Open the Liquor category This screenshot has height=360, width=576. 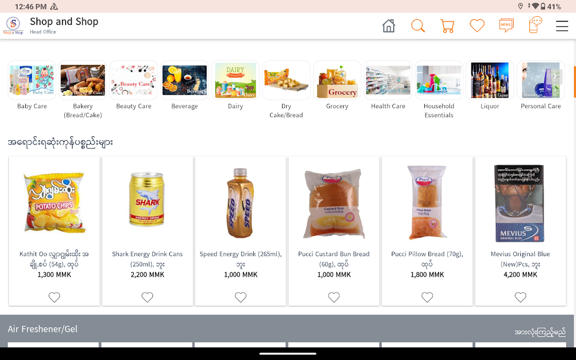[x=490, y=86]
